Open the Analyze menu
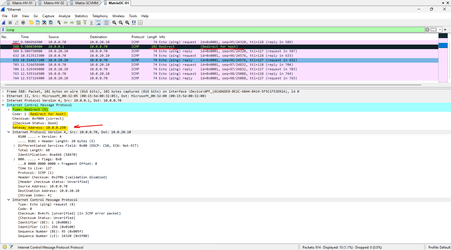Image resolution: width=451 pixels, height=250 pixels. tap(64, 16)
